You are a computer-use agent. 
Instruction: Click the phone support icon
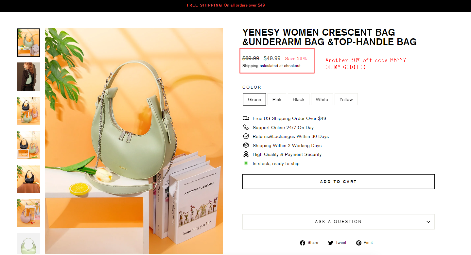pos(246,127)
